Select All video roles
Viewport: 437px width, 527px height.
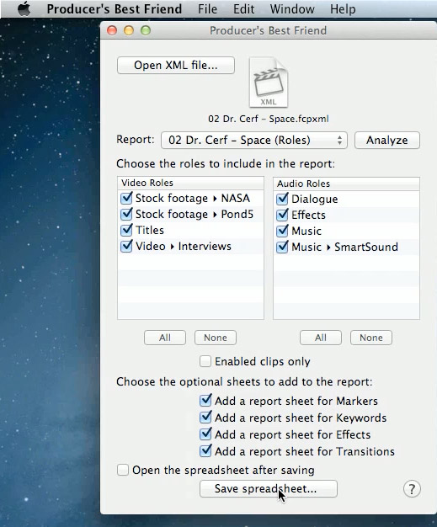pyautogui.click(x=165, y=338)
